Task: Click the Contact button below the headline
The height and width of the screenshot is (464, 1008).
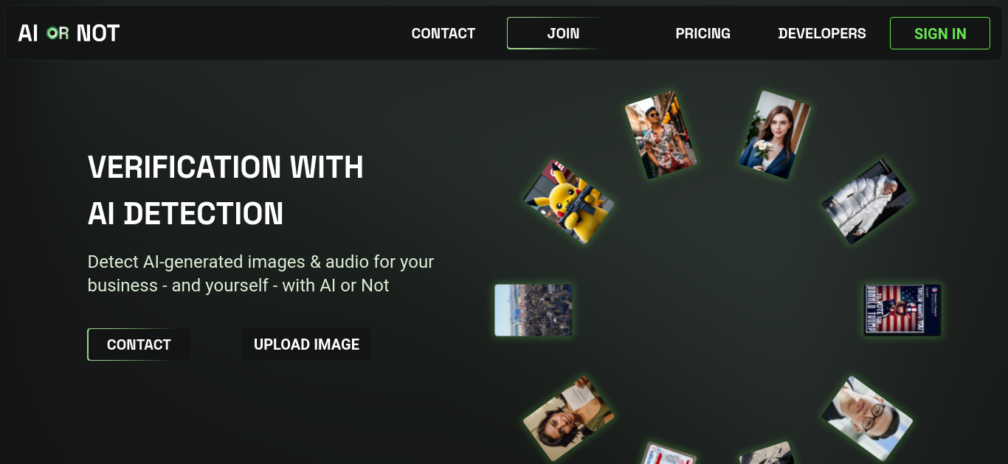Action: click(x=139, y=344)
